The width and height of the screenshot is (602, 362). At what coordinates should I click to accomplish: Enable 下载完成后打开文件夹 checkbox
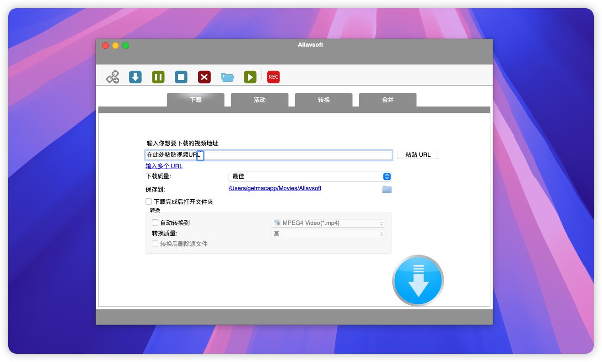coord(149,202)
